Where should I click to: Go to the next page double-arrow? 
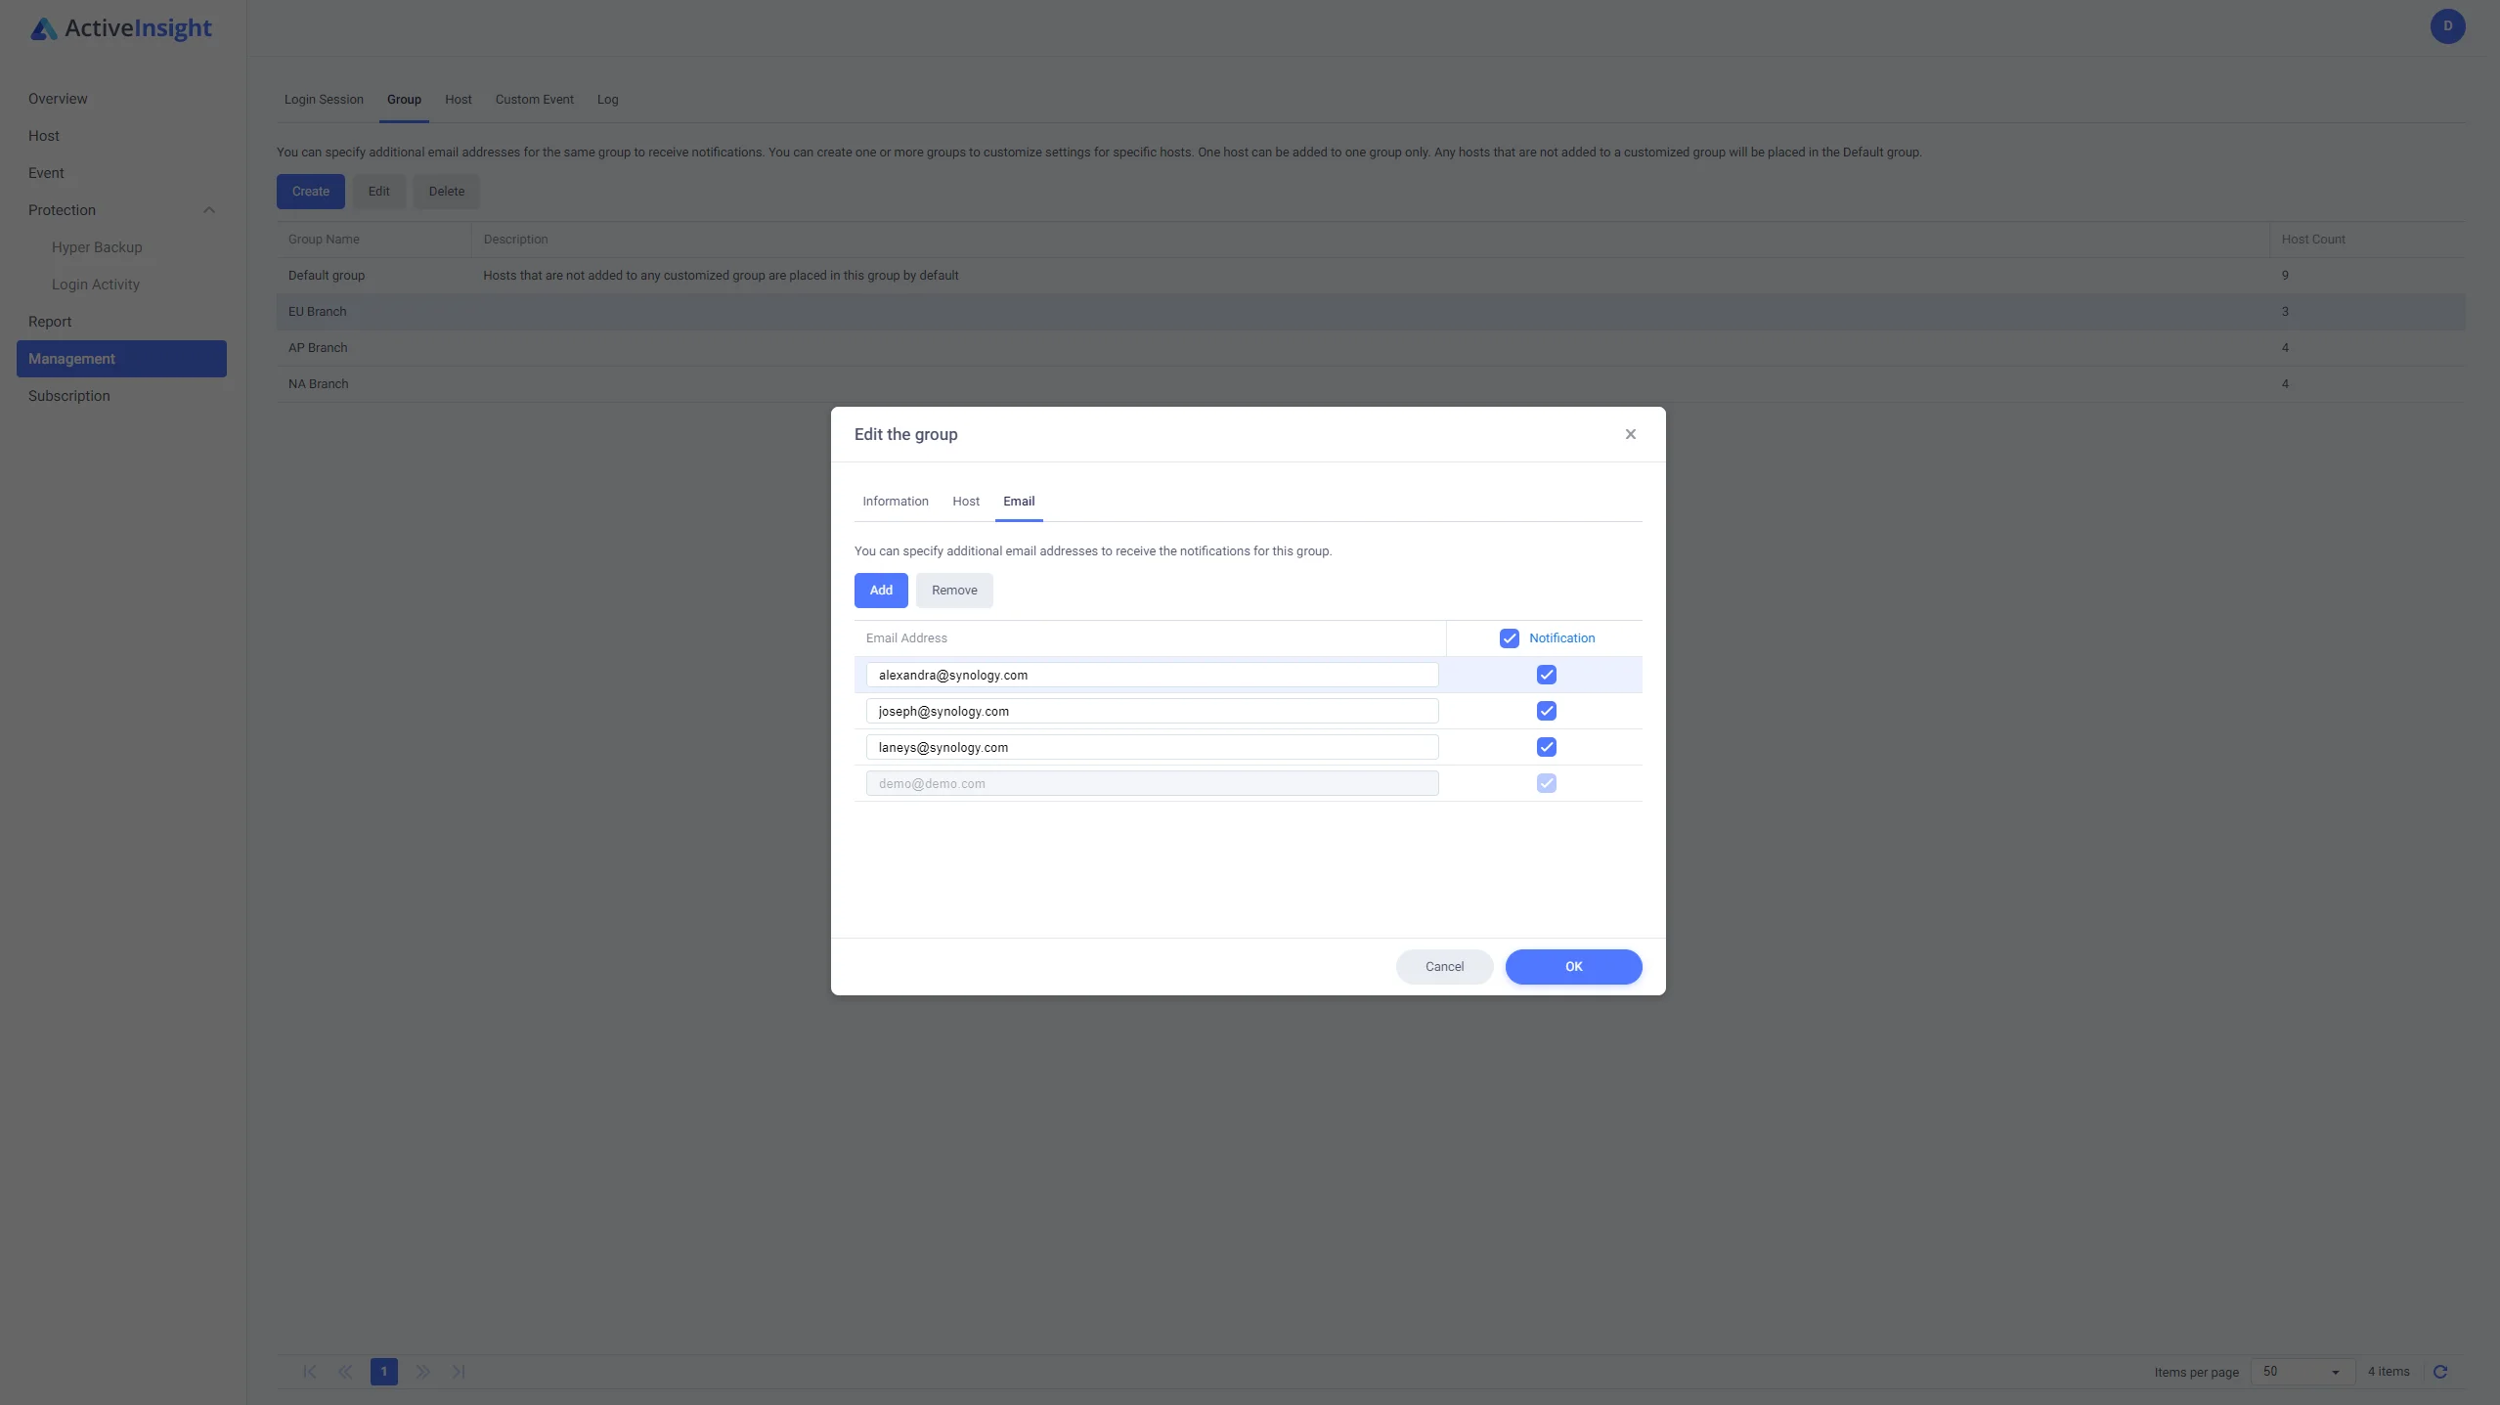(x=422, y=1372)
